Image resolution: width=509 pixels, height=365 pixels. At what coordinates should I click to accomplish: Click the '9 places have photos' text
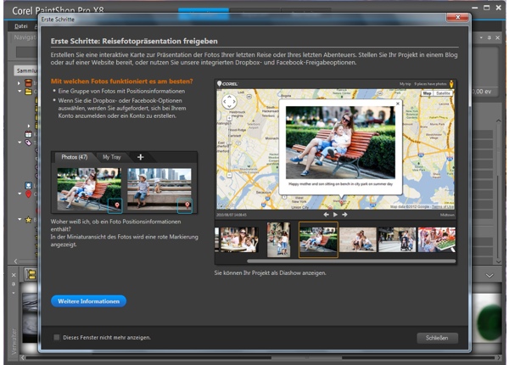tap(430, 84)
